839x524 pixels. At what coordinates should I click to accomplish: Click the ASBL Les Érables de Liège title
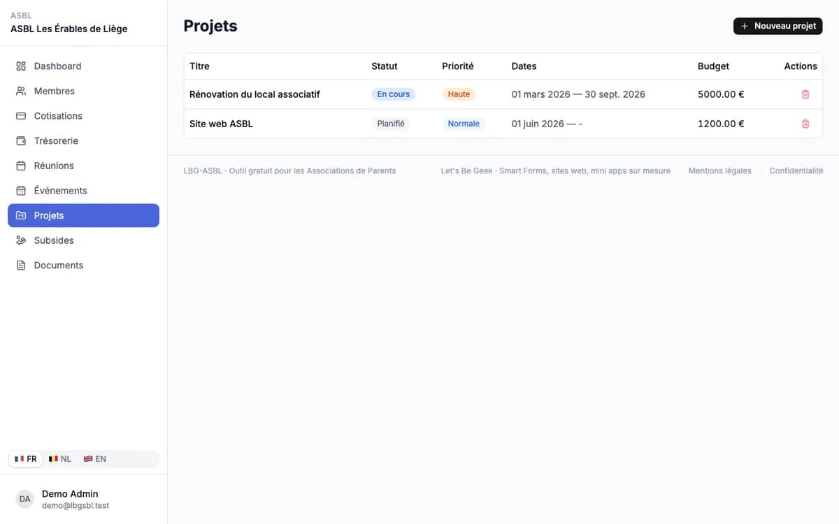coord(69,29)
